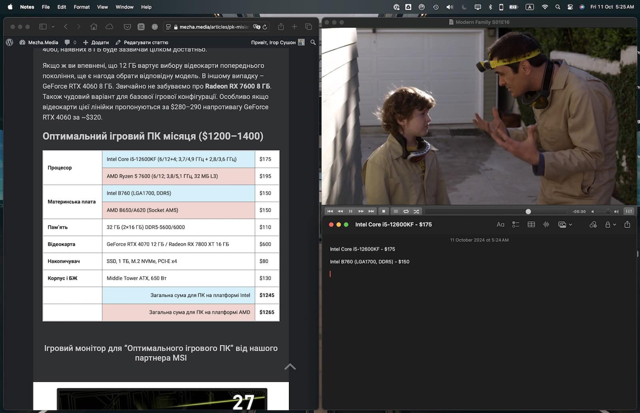Image resolution: width=640 pixels, height=413 pixels.
Task: Open the Mezha.Media dashboard link
Action: tap(39, 42)
